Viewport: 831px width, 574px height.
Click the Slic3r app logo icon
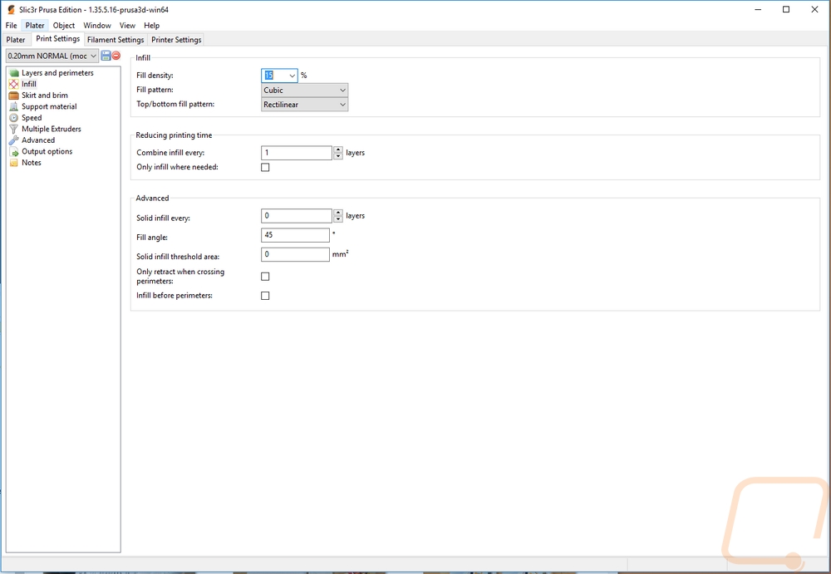click(11, 9)
